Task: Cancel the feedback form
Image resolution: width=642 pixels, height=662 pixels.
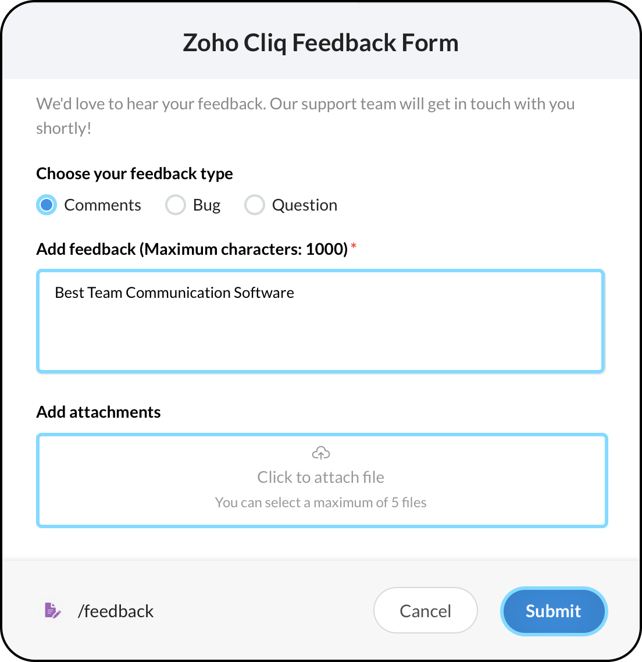Action: (x=425, y=611)
